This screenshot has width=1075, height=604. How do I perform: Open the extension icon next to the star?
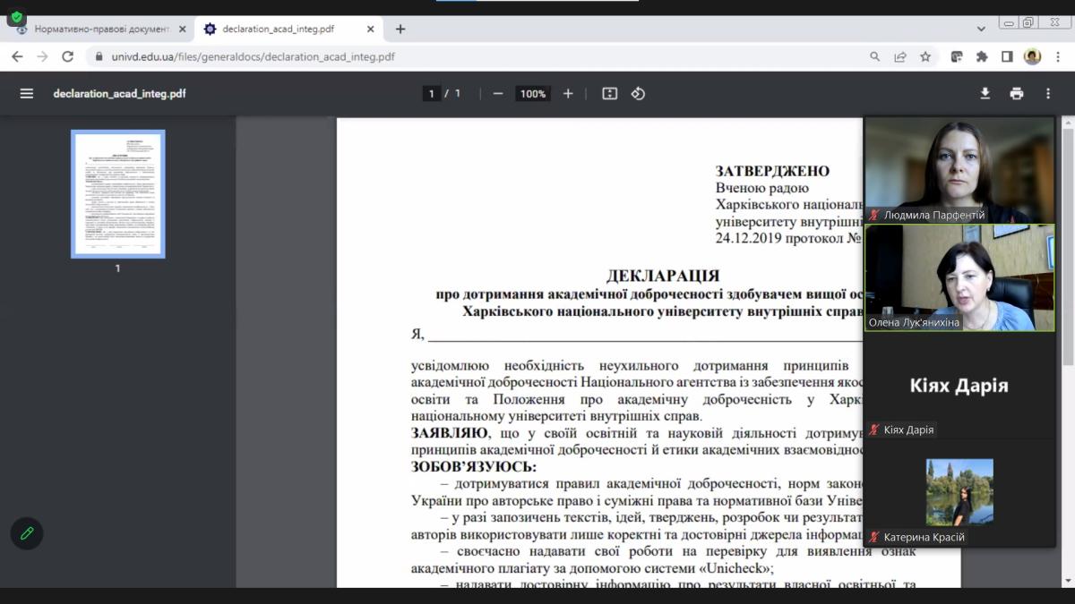[x=957, y=56]
